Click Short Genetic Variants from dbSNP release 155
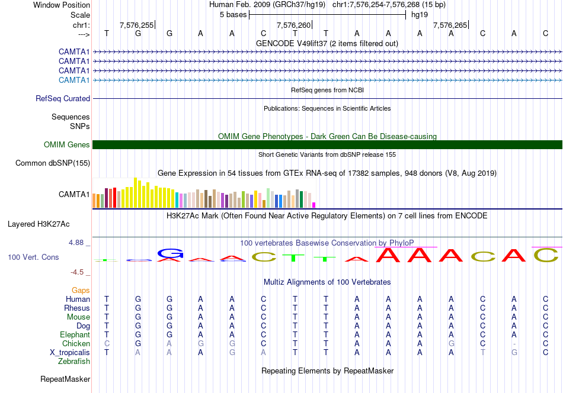Image resolution: width=563 pixels, height=393 pixels. 327,154
